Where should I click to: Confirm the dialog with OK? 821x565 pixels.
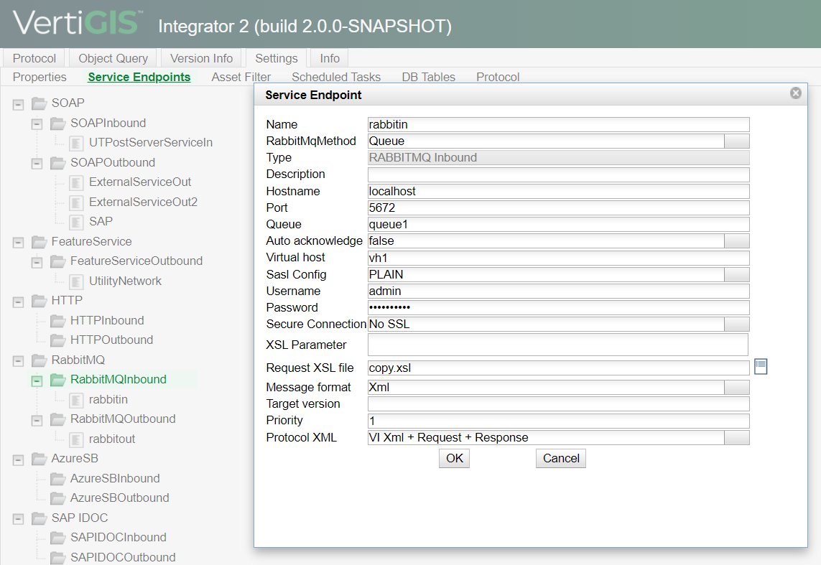coord(455,458)
